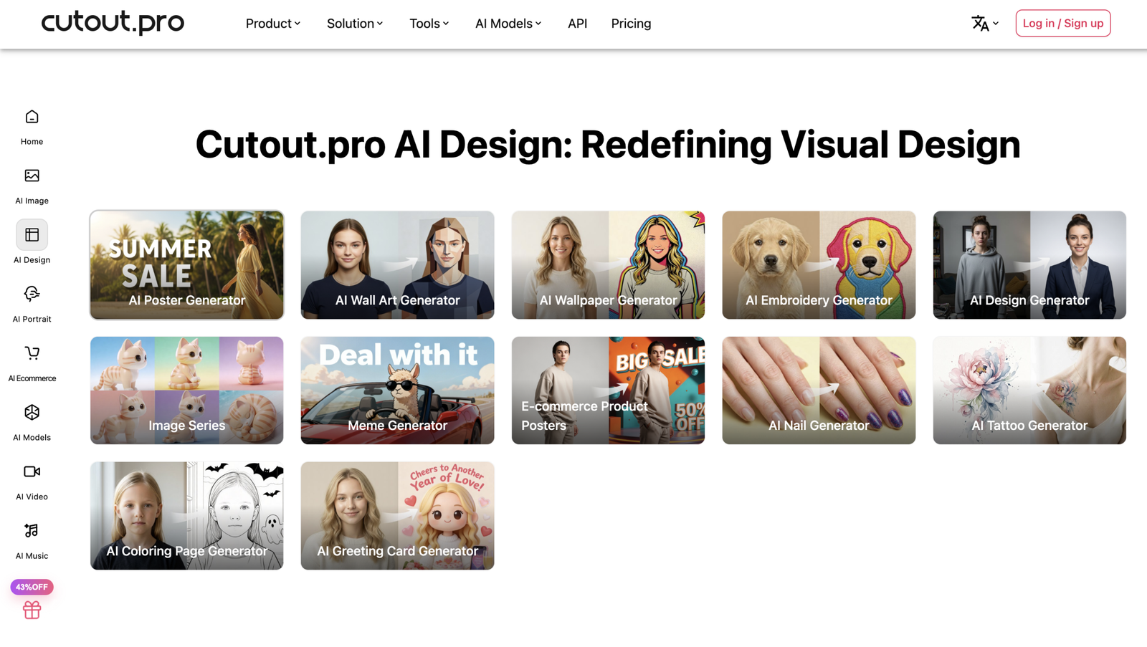Image resolution: width=1147 pixels, height=647 pixels.
Task: Expand the Tools dropdown menu
Action: point(429,24)
